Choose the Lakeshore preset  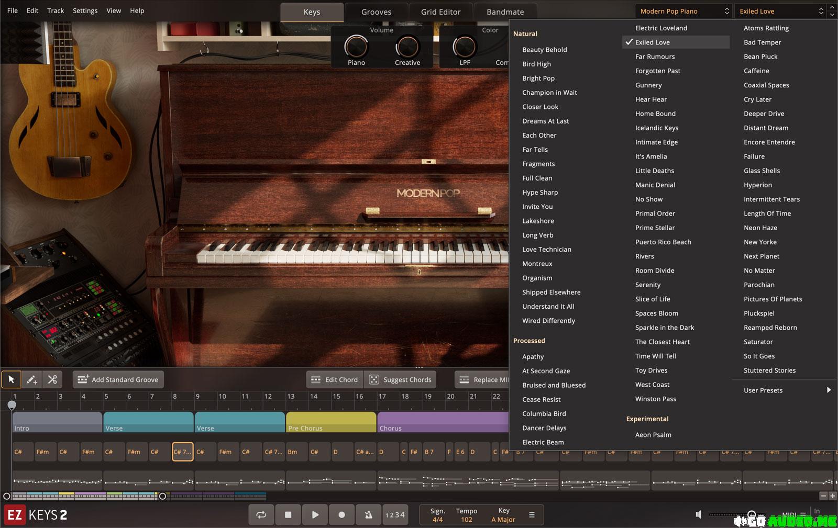(538, 221)
